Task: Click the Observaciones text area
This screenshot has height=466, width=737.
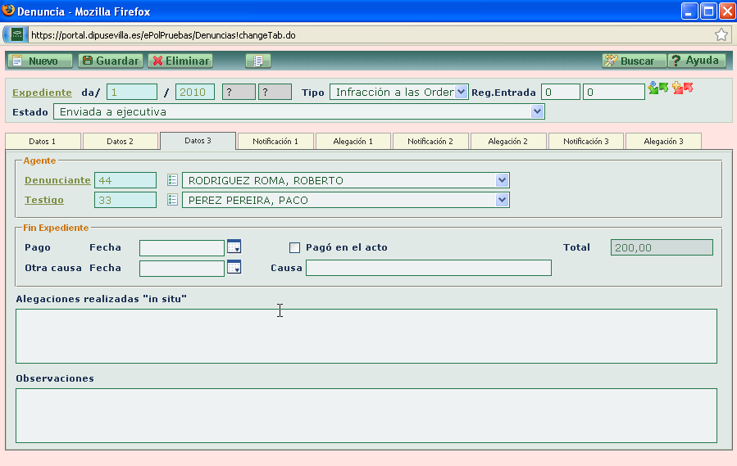Action: pos(366,415)
